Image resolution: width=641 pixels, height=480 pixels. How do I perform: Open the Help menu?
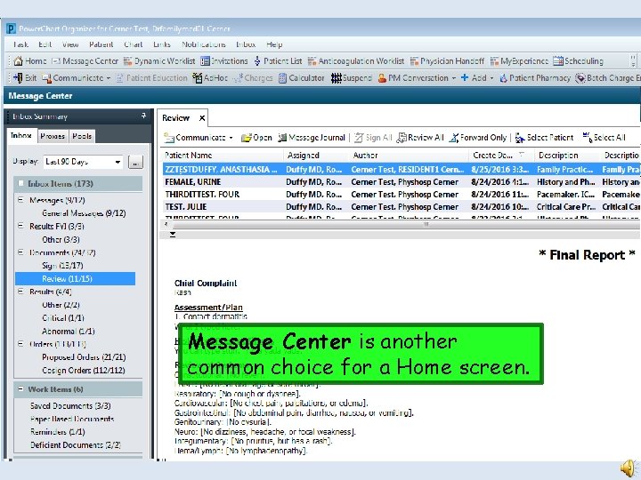point(274,44)
